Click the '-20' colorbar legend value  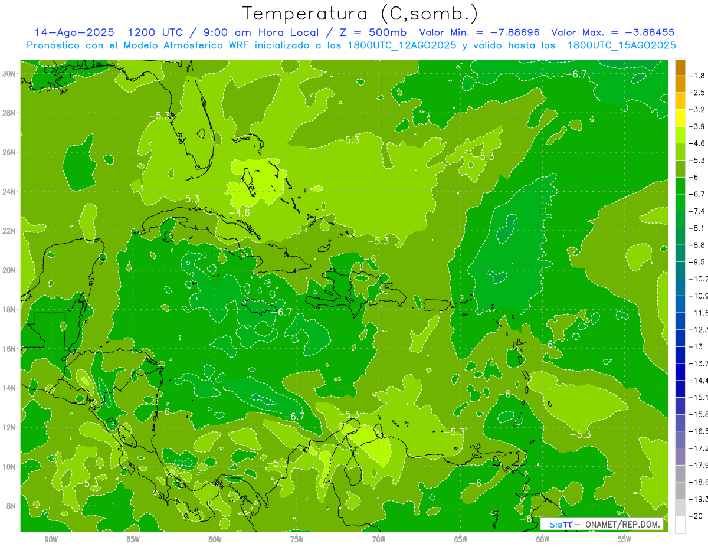(x=696, y=516)
